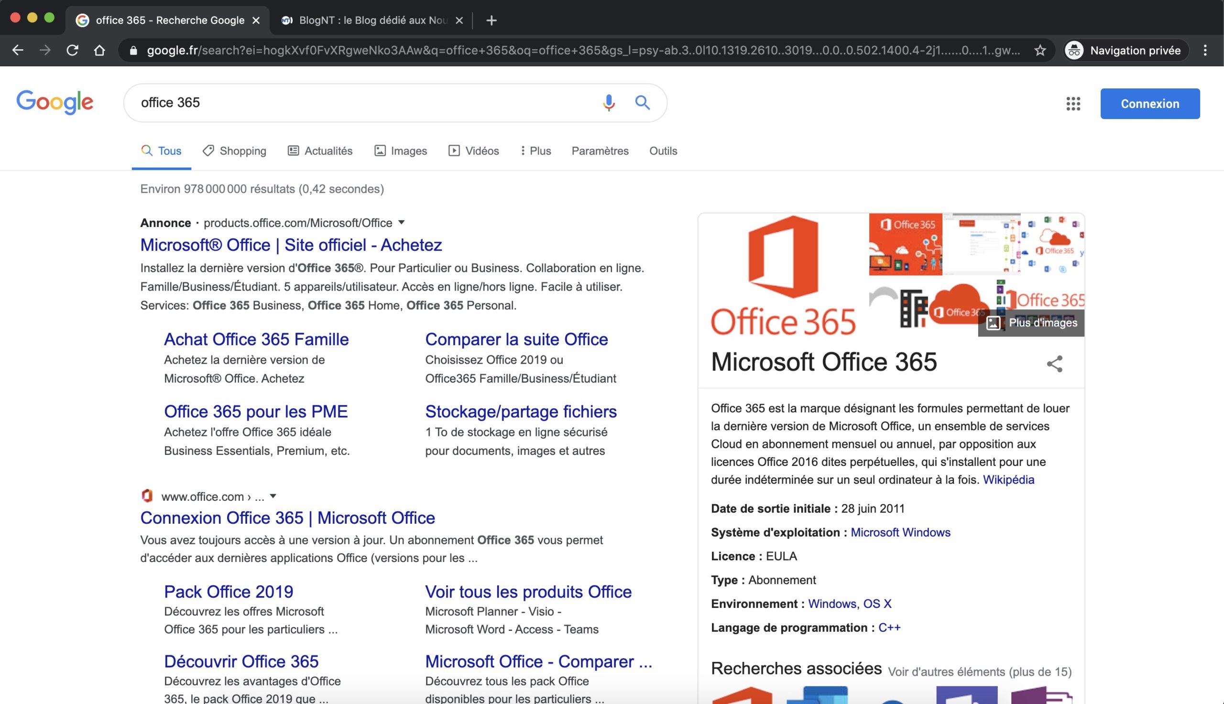This screenshot has width=1224, height=704.
Task: Go to browser home page
Action: click(99, 50)
